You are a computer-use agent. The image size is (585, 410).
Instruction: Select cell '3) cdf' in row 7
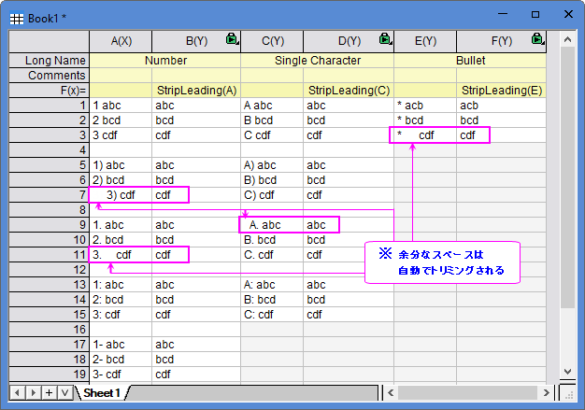tap(121, 195)
